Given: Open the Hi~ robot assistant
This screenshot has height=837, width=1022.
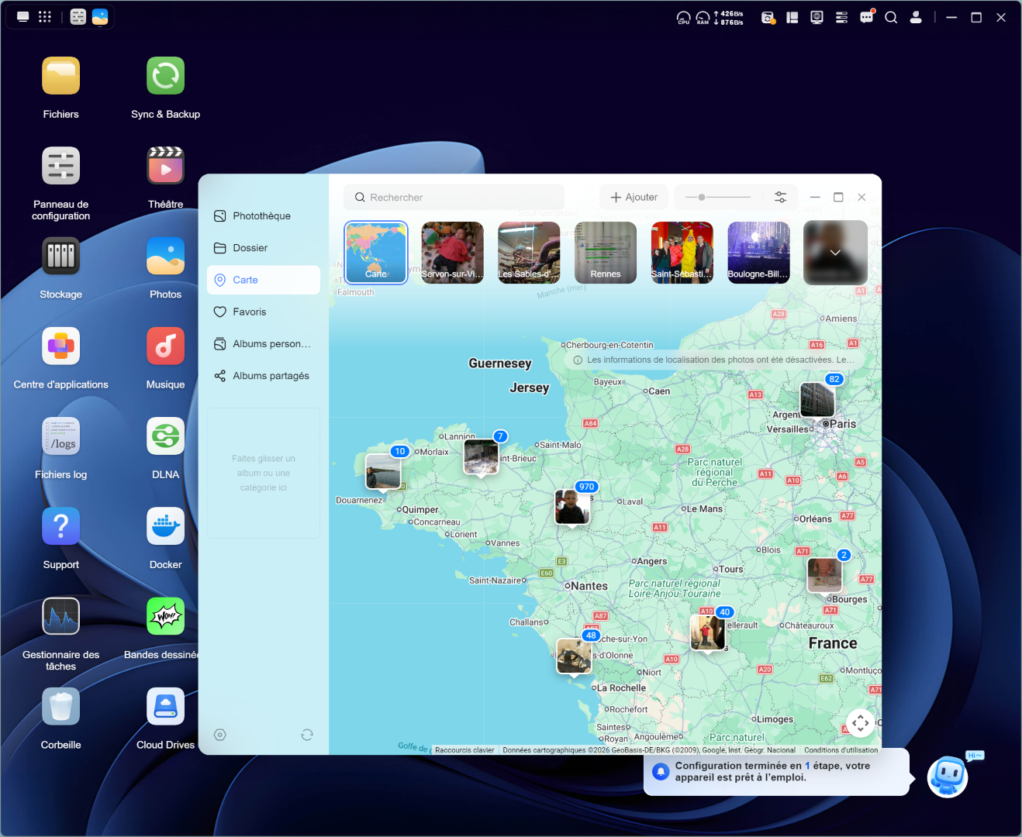Looking at the screenshot, I should pos(948,776).
